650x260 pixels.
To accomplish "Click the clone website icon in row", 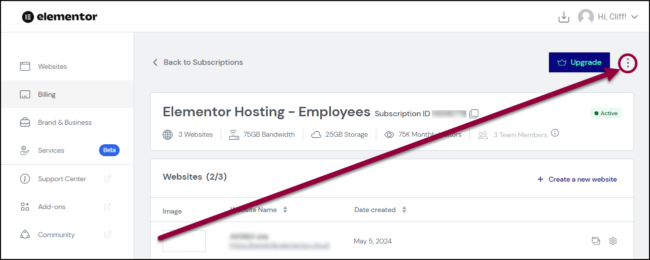I will point(595,241).
